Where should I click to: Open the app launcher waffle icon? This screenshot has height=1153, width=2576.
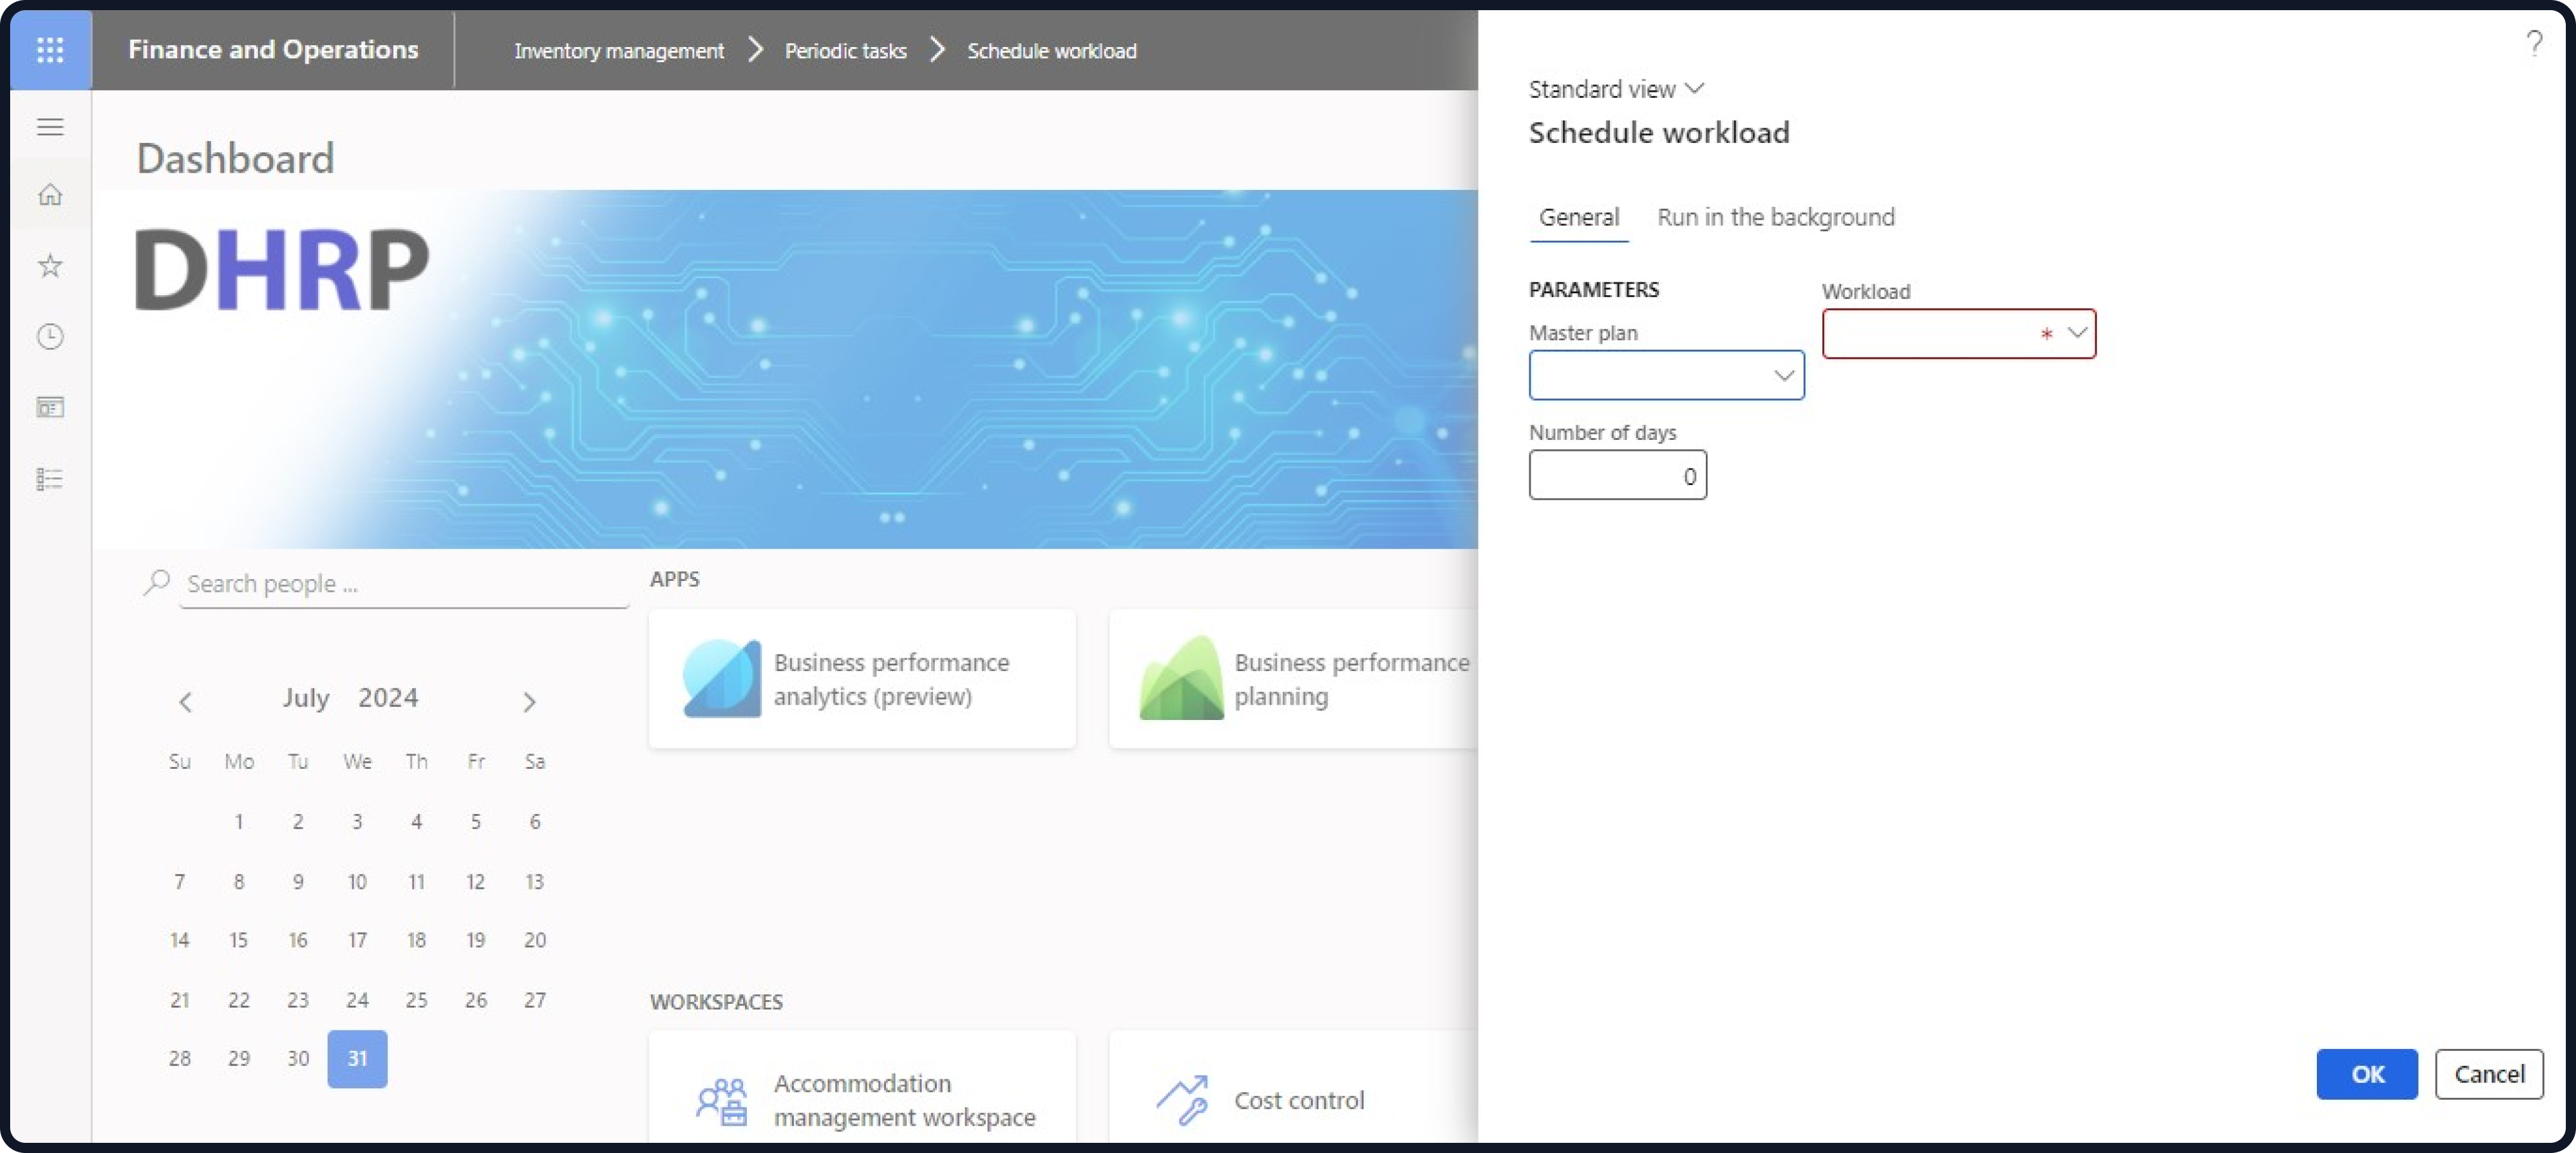pyautogui.click(x=50, y=49)
